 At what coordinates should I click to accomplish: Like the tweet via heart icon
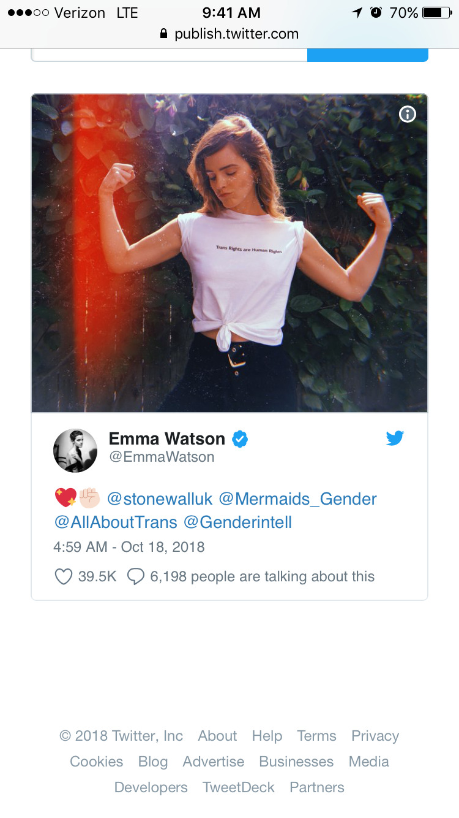tap(64, 576)
